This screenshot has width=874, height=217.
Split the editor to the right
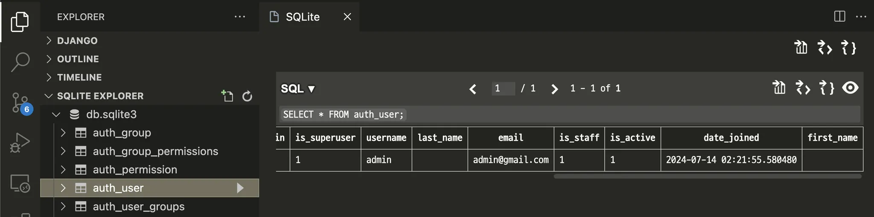coord(839,17)
